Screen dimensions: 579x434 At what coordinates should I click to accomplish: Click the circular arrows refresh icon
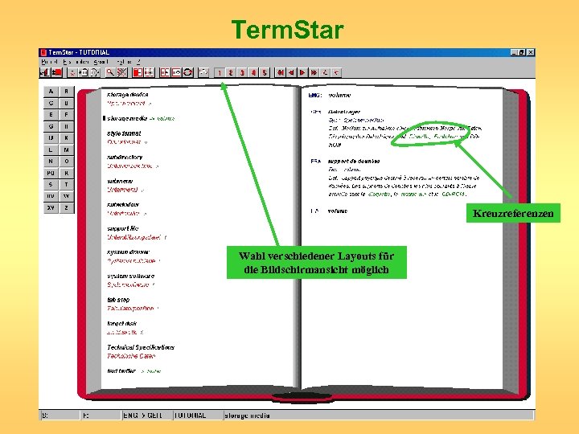pos(188,72)
